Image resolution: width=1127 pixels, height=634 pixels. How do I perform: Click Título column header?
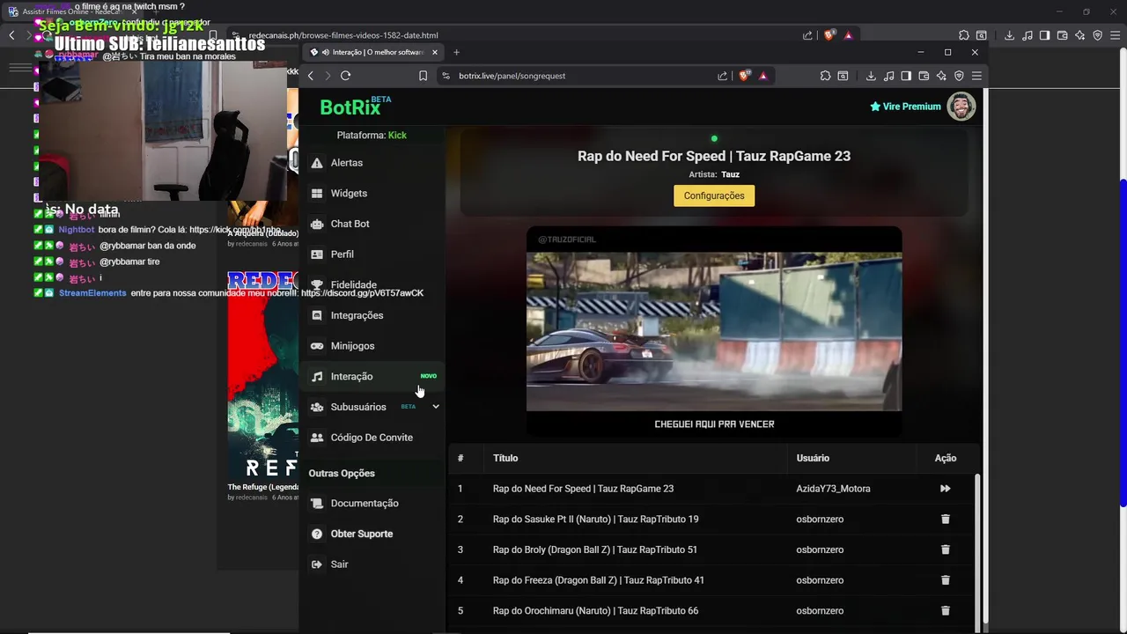(x=505, y=458)
